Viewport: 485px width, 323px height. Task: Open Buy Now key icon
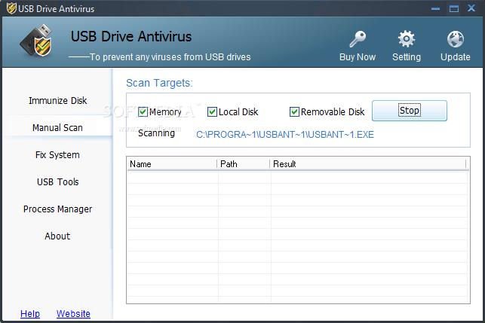358,39
